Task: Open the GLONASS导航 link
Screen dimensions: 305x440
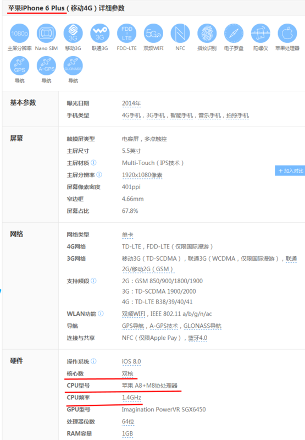Action: (x=202, y=326)
